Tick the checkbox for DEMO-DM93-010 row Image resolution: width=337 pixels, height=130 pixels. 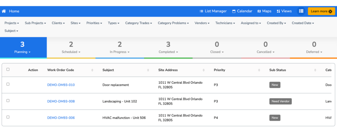pos(8,84)
